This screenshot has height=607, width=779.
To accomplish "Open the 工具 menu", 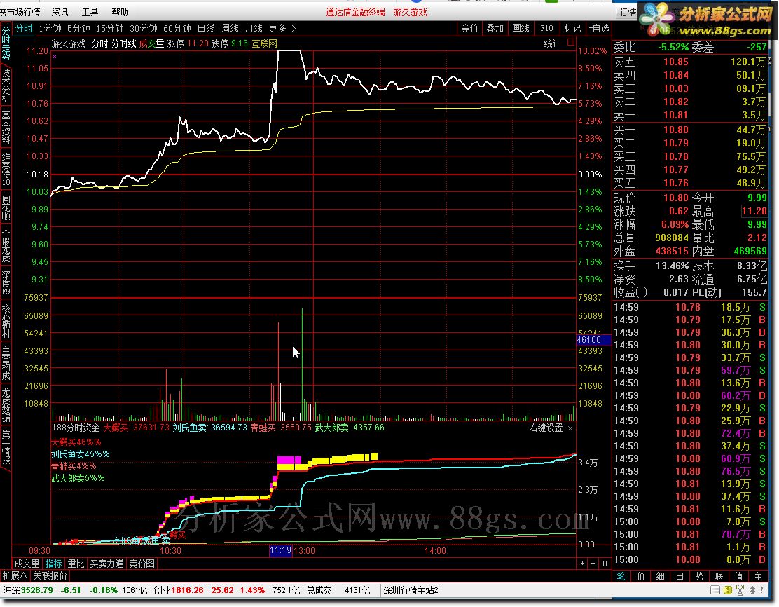I will pos(90,11).
